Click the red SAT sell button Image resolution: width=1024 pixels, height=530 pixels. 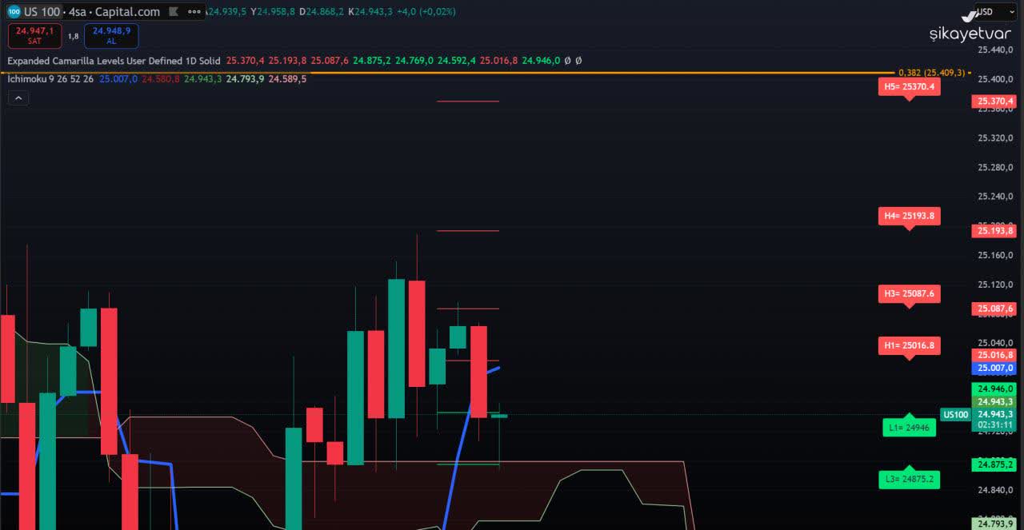[x=34, y=35]
